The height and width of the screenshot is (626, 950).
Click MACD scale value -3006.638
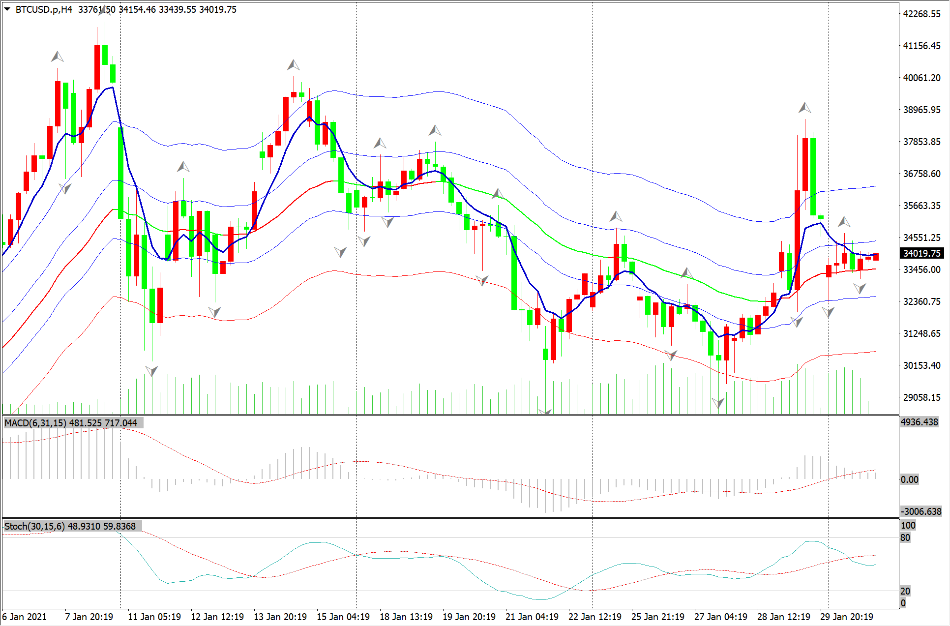(921, 511)
